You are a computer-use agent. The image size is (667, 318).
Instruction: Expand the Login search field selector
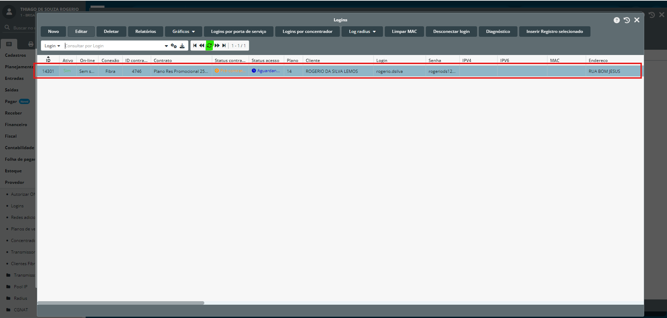pos(52,46)
